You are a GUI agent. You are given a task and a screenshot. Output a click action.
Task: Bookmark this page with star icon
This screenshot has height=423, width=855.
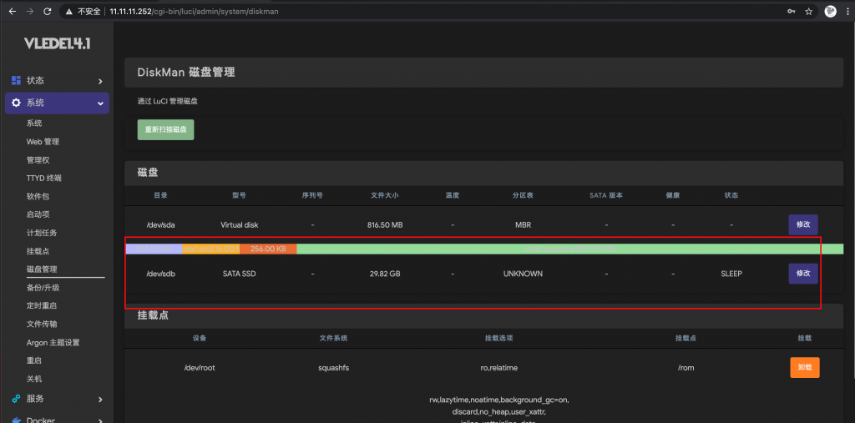tap(808, 12)
